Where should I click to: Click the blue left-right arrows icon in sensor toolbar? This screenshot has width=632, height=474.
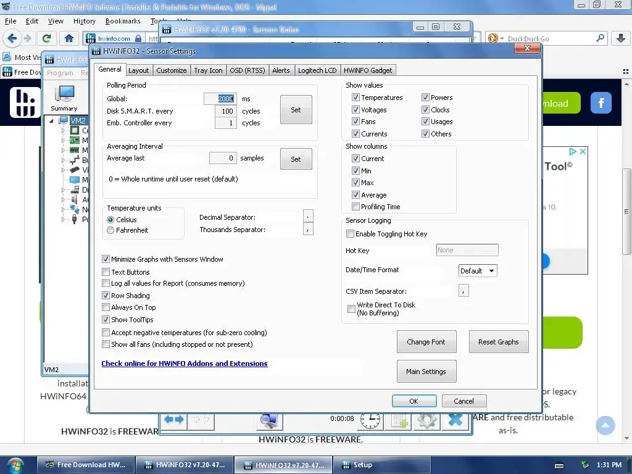click(175, 420)
